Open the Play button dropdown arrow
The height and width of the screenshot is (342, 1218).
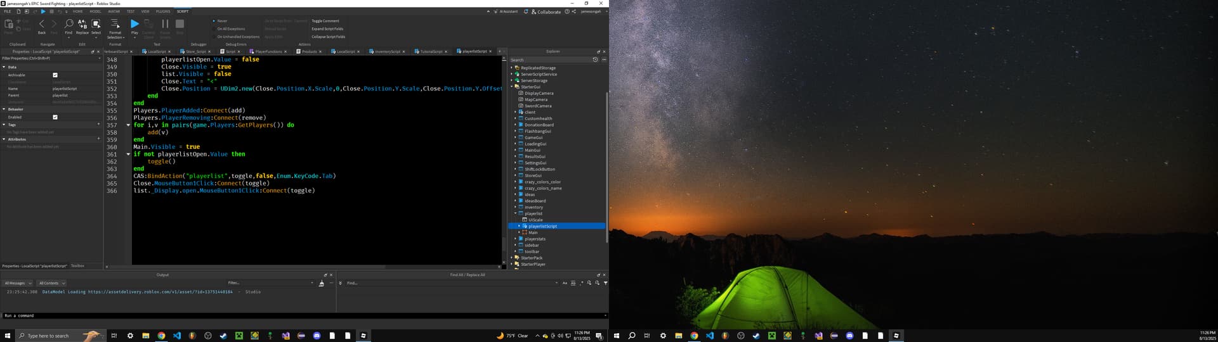click(134, 37)
